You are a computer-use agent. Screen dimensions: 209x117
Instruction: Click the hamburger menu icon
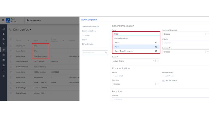tap(3, 20)
